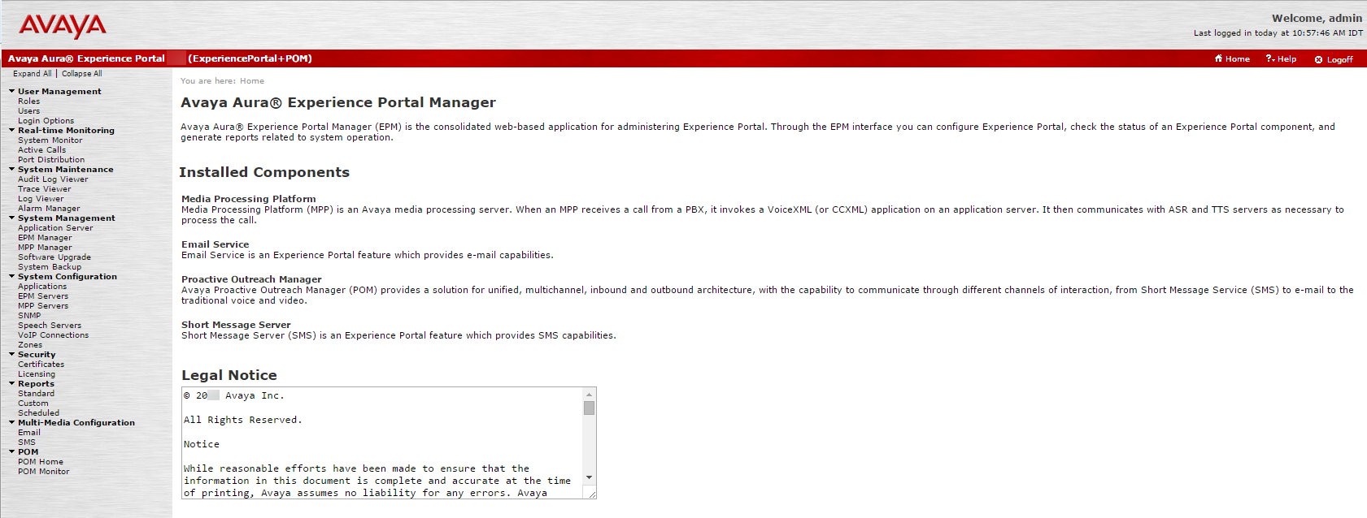The width and height of the screenshot is (1367, 518).
Task: Open MPP Servers
Action: (x=44, y=306)
